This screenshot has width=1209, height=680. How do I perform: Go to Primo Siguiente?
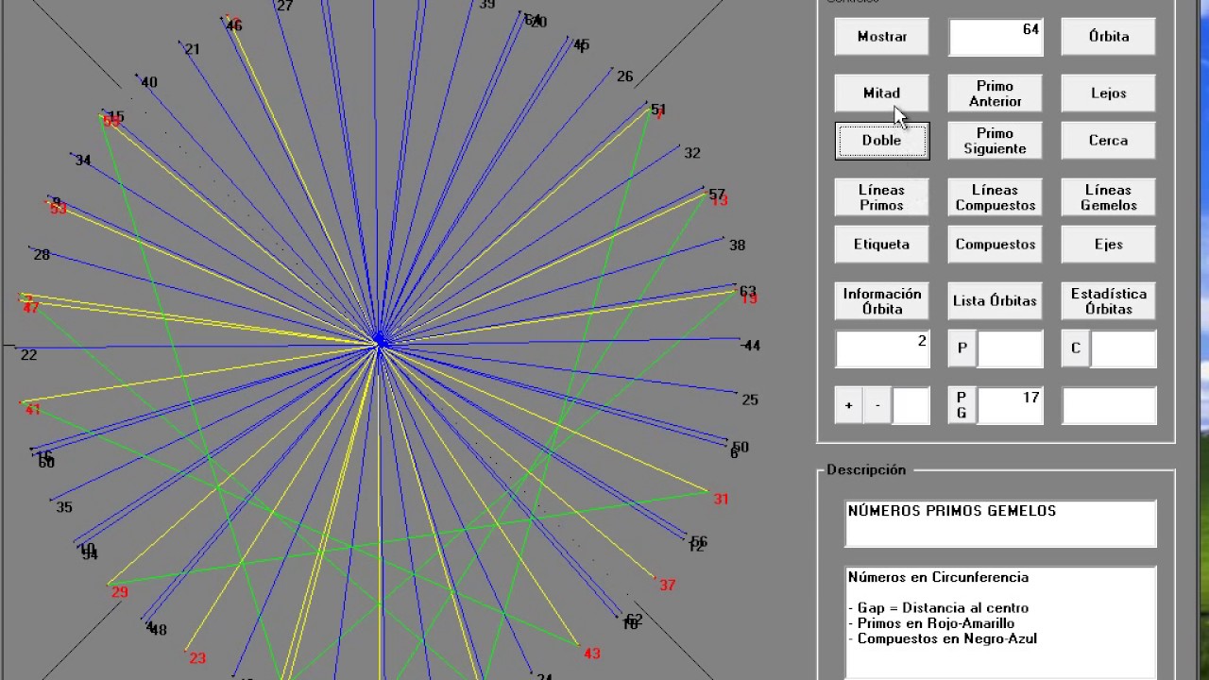[x=996, y=141]
